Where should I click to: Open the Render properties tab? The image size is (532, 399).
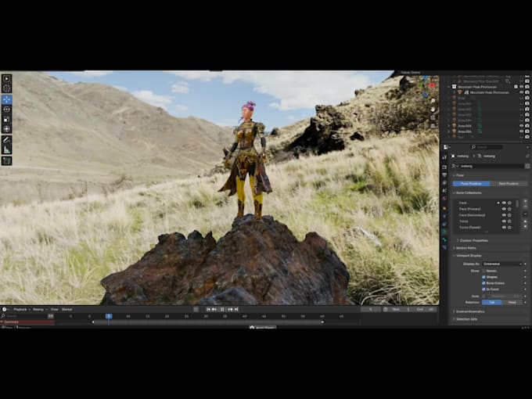pos(444,167)
